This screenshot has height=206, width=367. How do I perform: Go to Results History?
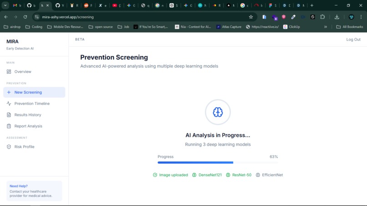click(x=34, y=115)
